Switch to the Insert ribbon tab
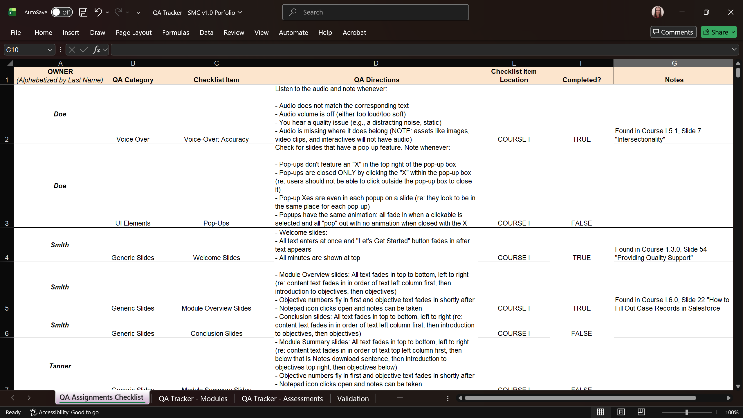Screen dimensions: 743x418 coord(71,33)
